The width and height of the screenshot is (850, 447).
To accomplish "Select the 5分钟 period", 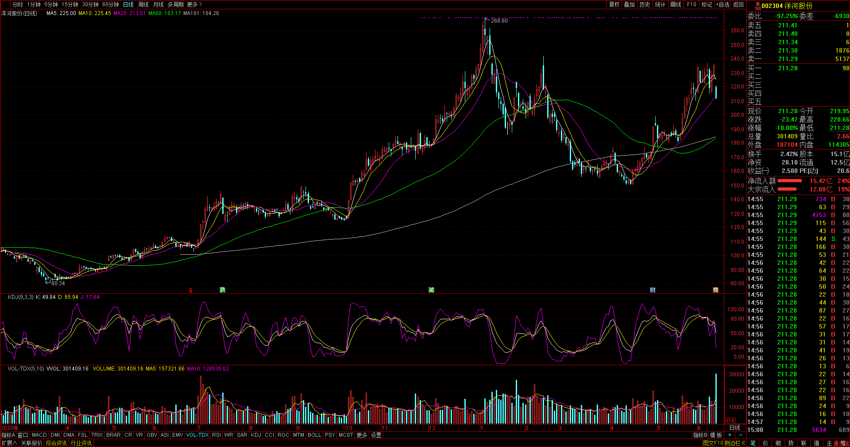I will point(51,4).
